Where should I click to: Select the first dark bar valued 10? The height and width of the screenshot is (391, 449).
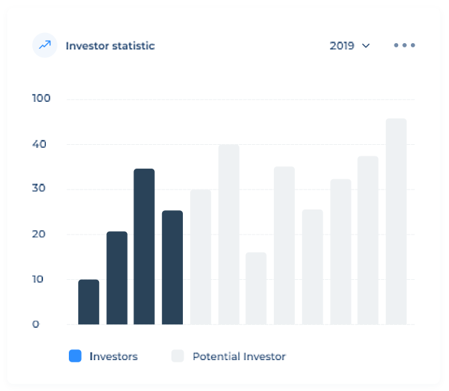click(x=89, y=302)
